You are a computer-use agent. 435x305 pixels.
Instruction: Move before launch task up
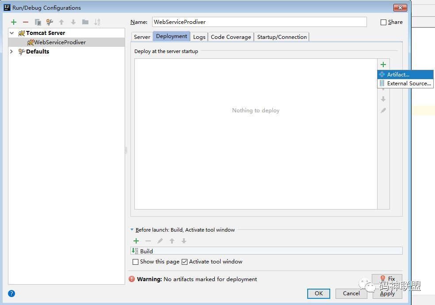172,240
